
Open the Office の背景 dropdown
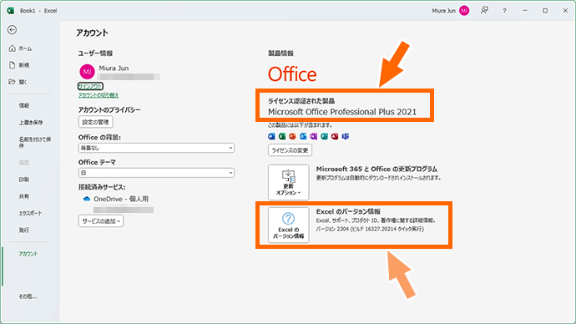coord(156,148)
